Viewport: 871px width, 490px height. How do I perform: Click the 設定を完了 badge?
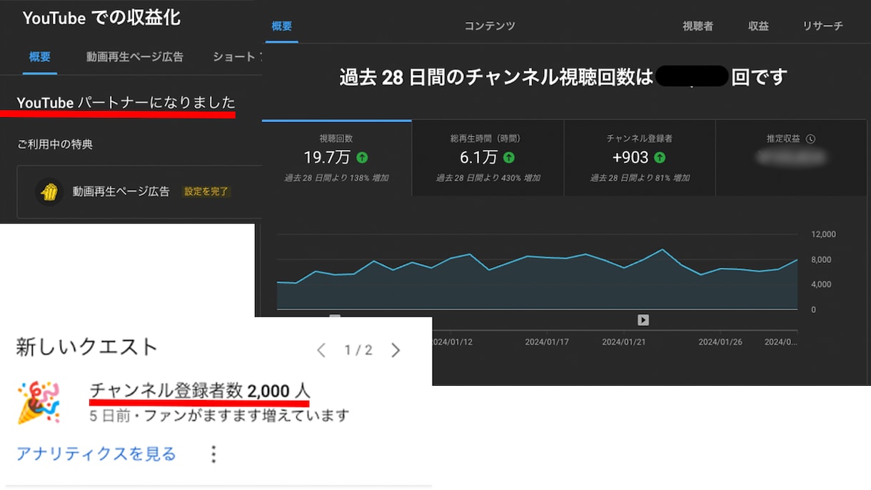[x=206, y=191]
